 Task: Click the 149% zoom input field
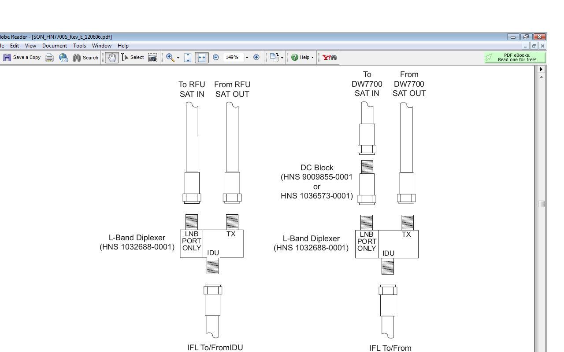coord(233,58)
